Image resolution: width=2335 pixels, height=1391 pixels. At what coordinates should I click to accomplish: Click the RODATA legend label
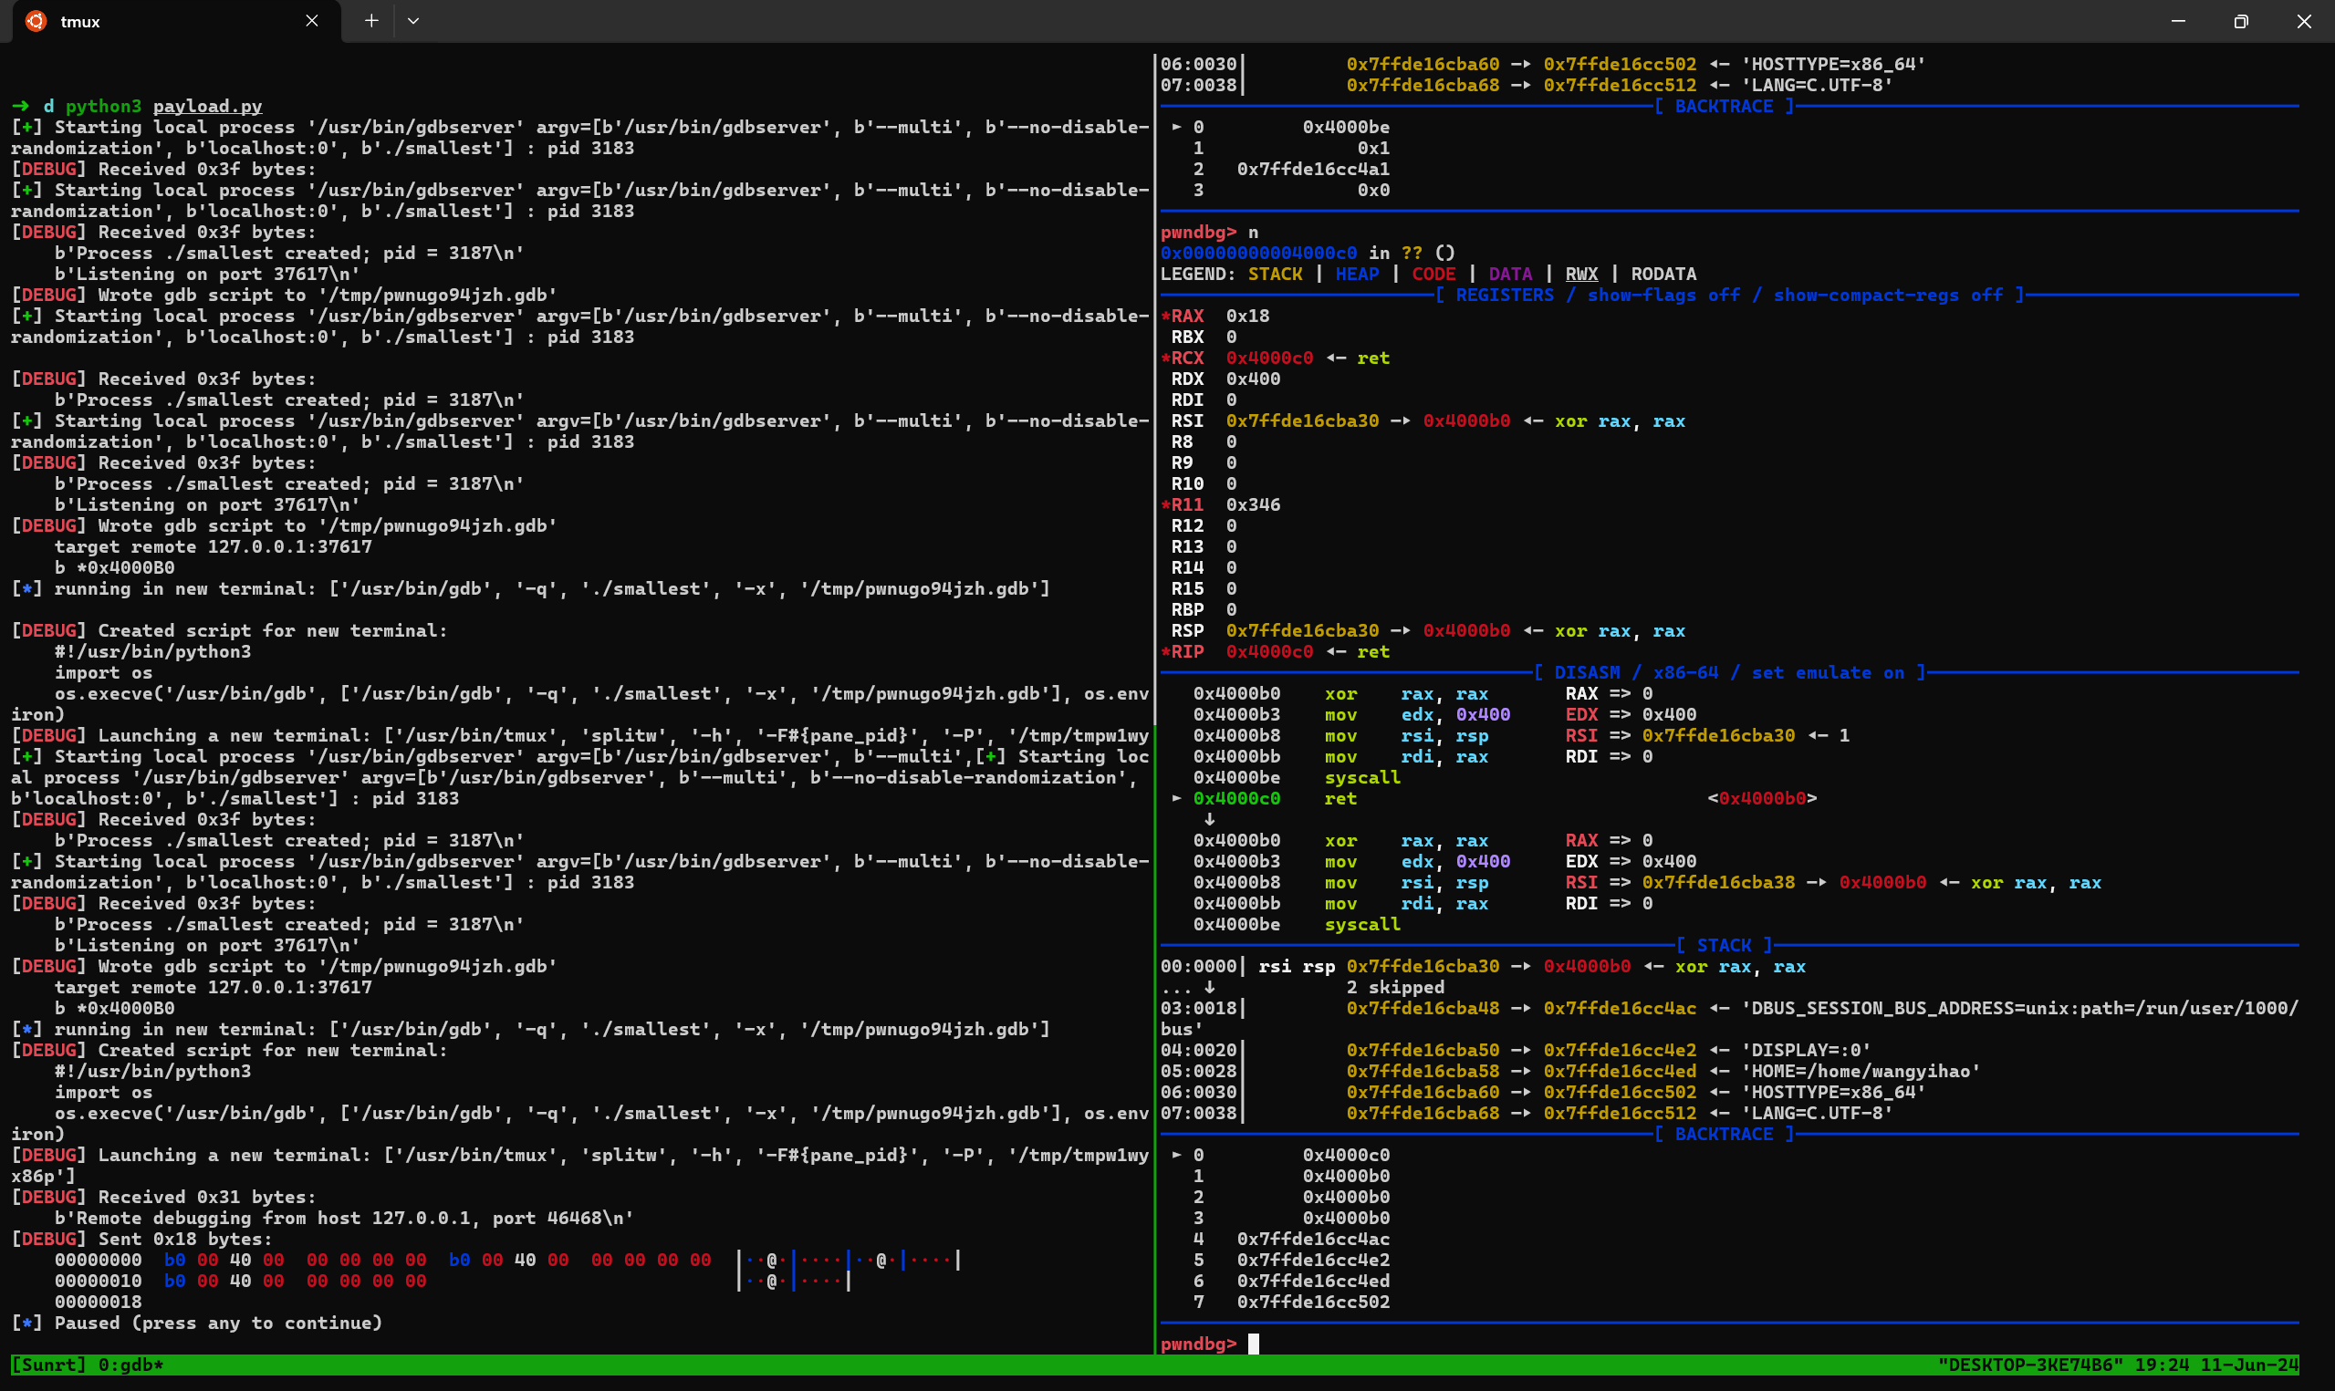coord(1663,274)
